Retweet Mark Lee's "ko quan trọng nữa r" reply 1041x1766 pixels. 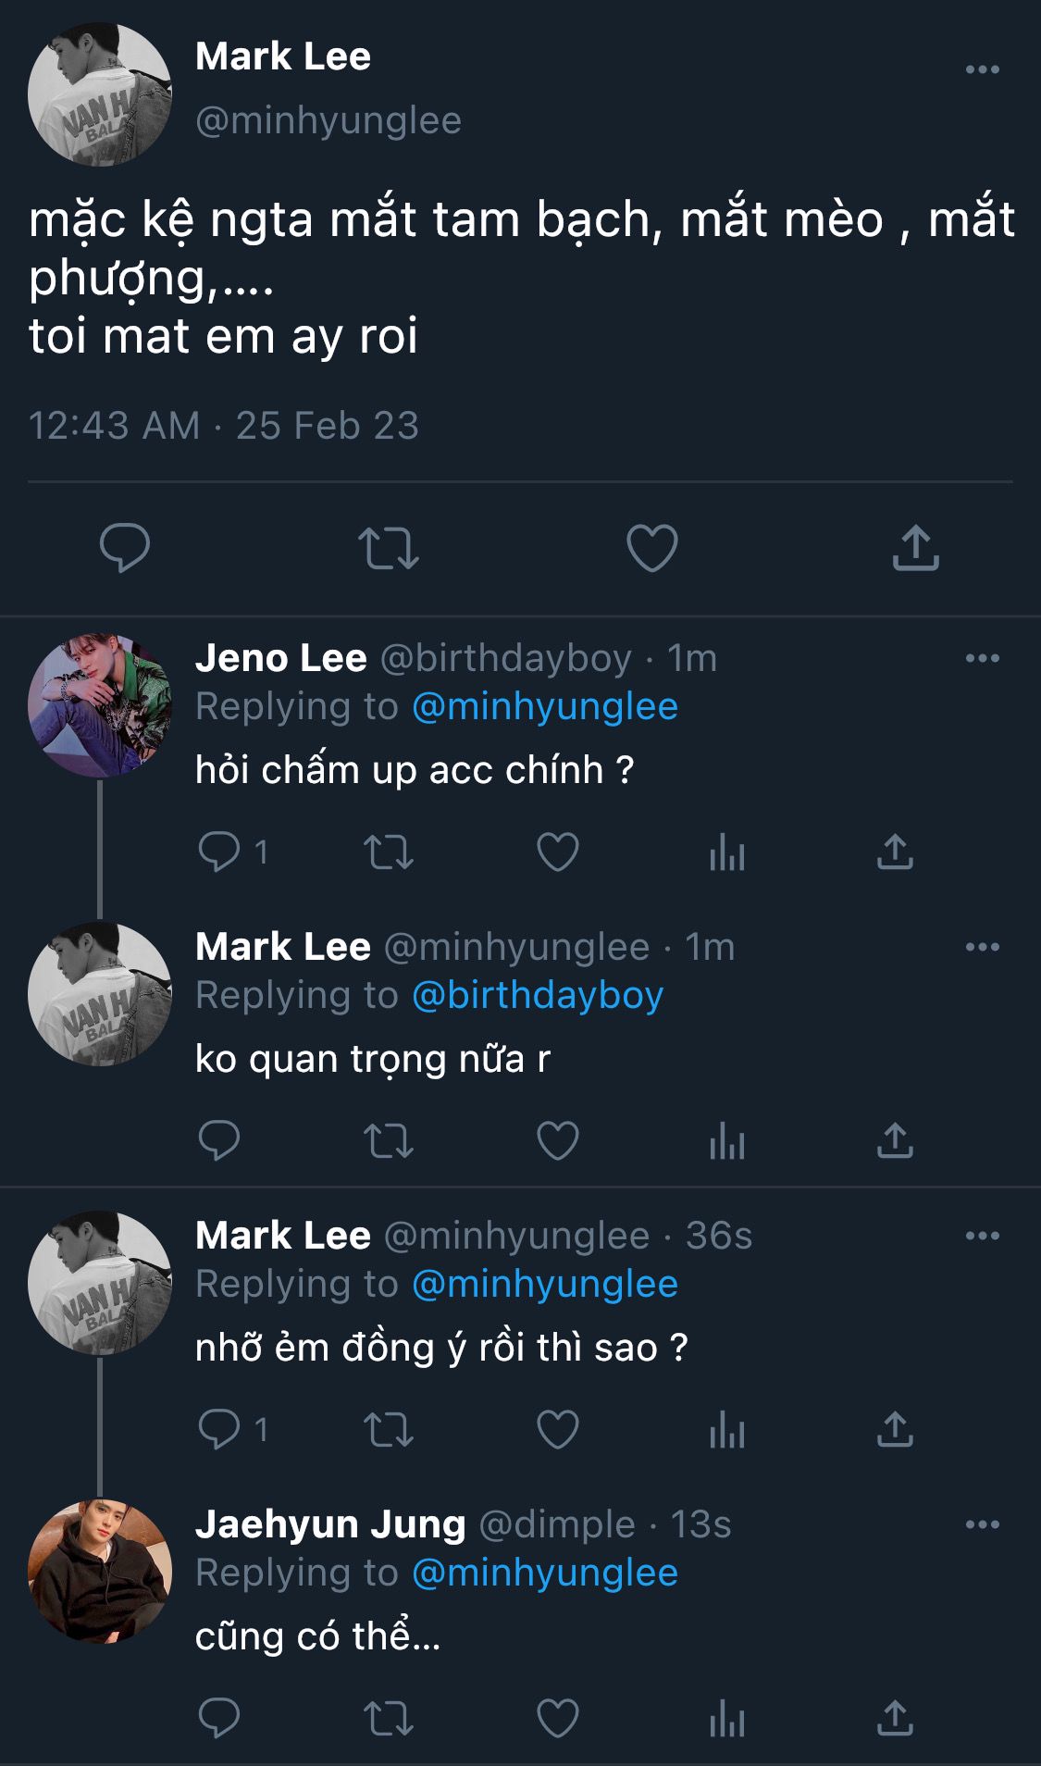(x=389, y=1141)
